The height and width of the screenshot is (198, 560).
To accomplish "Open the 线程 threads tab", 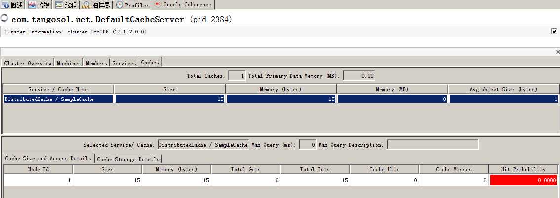I will tap(66, 5).
